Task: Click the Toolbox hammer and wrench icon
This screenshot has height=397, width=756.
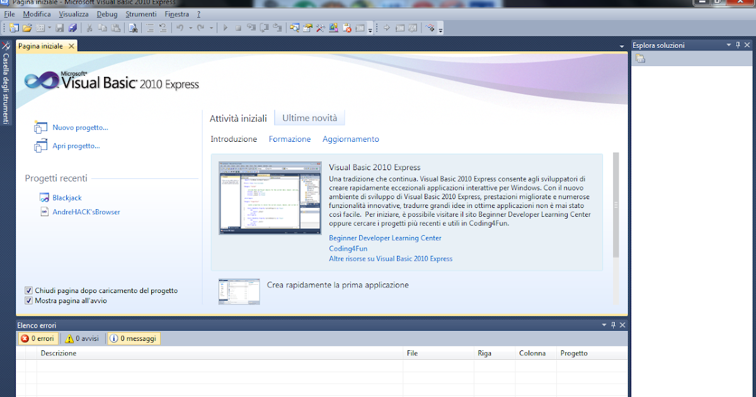Action: click(321, 28)
